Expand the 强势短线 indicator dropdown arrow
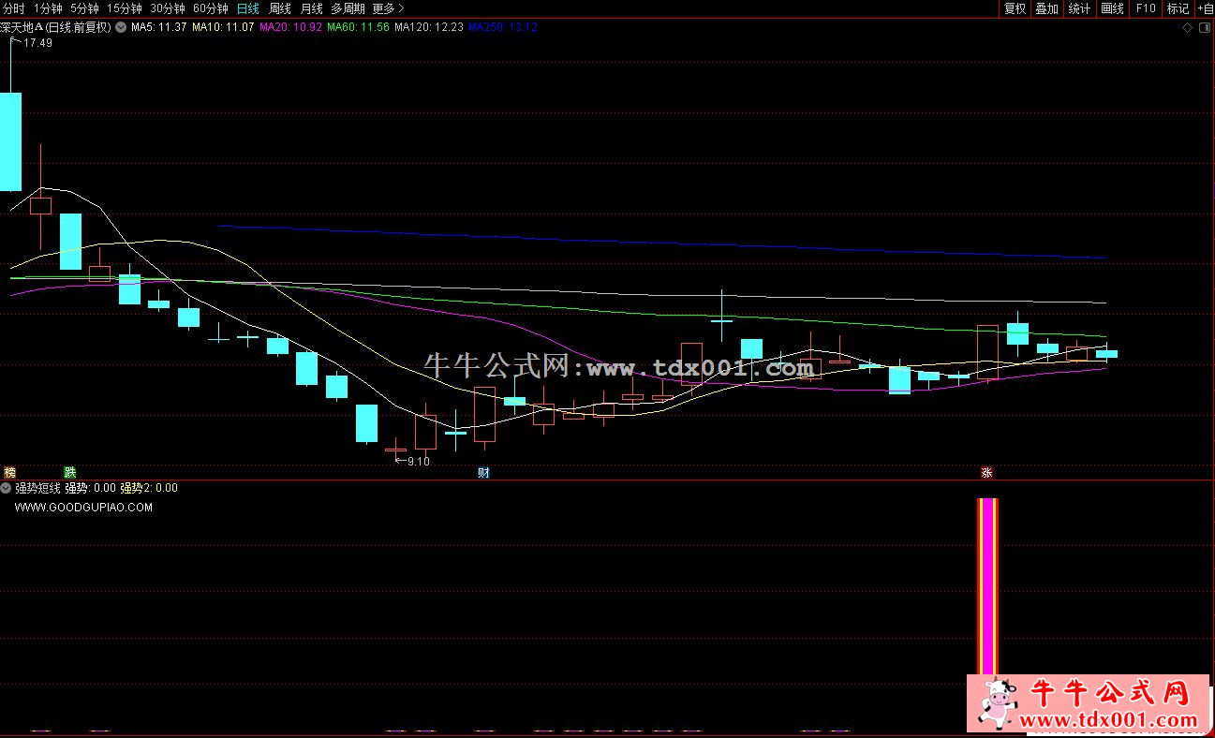Viewport: 1215px width, 738px height. [7, 488]
